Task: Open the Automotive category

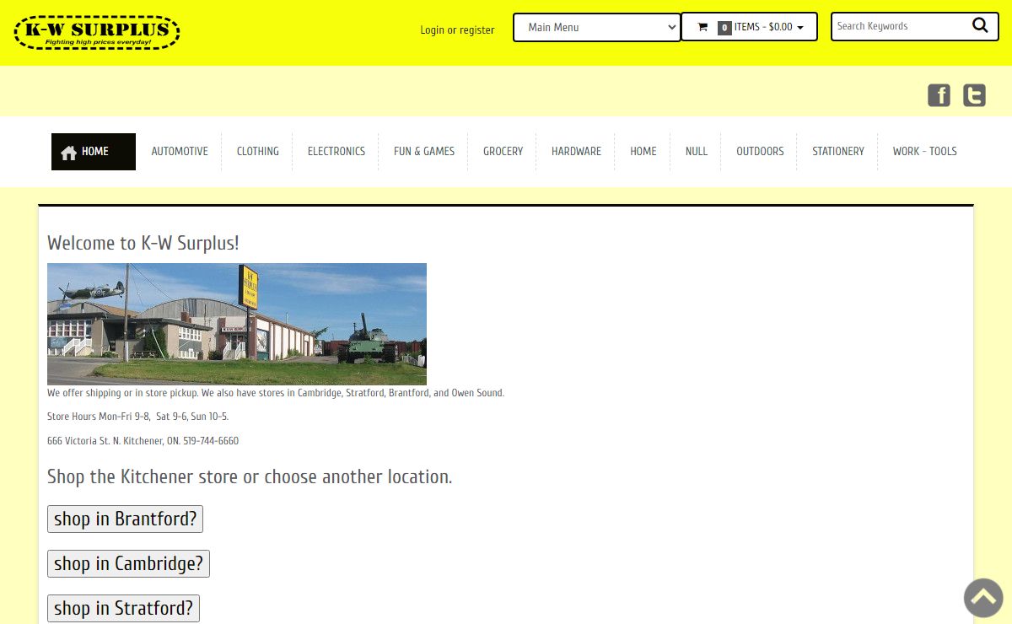Action: pos(180,152)
